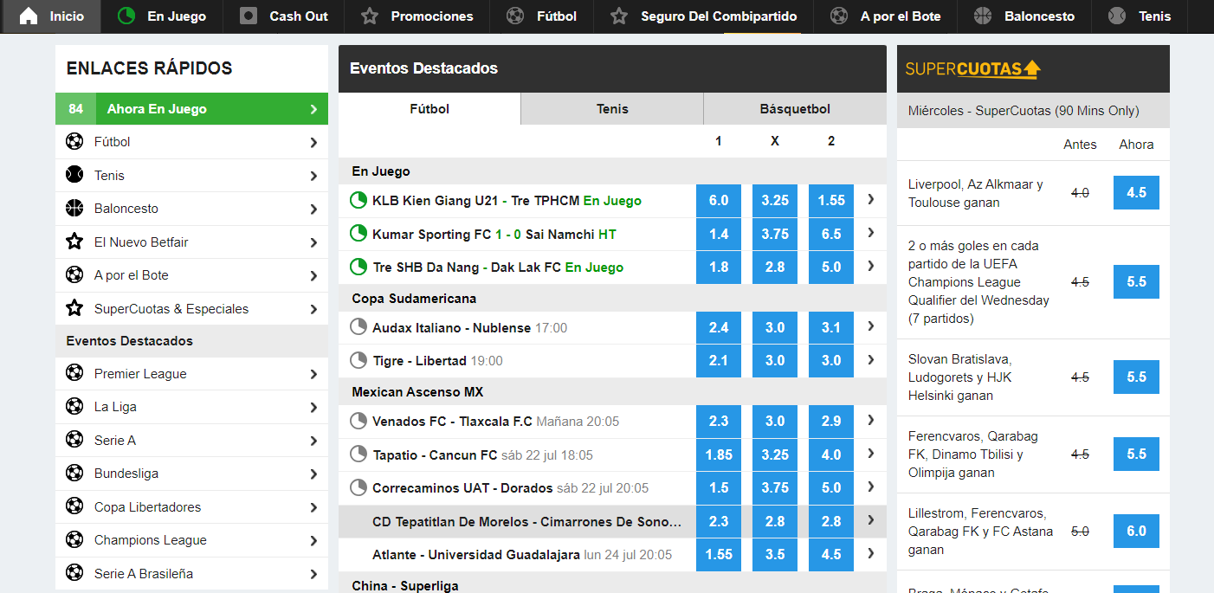
Task: Open the CD Tepatitlan De Morelos match
Action: [x=527, y=521]
